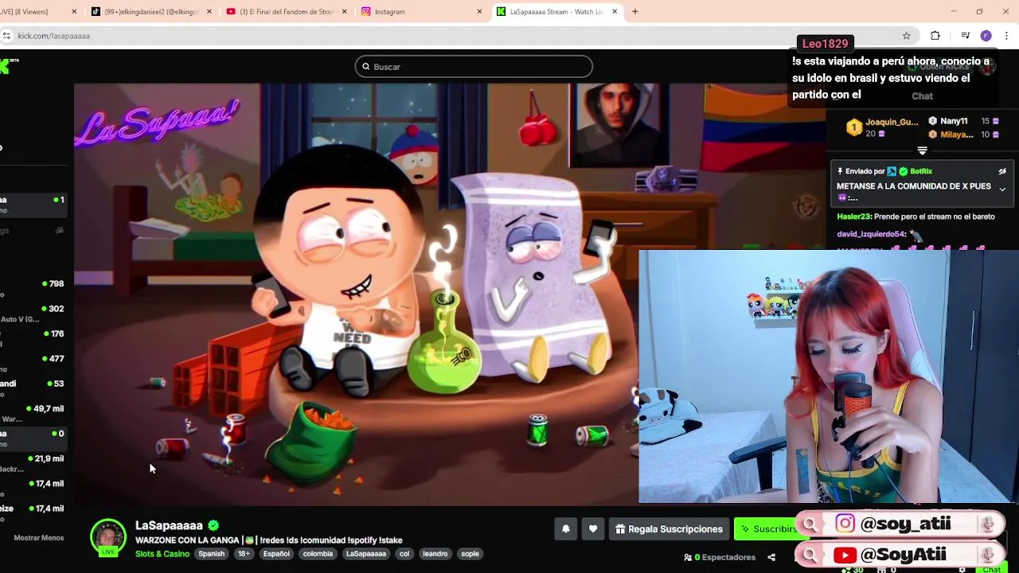Close the LaSapaaaaa Stream tab
The image size is (1019, 573).
coord(615,12)
